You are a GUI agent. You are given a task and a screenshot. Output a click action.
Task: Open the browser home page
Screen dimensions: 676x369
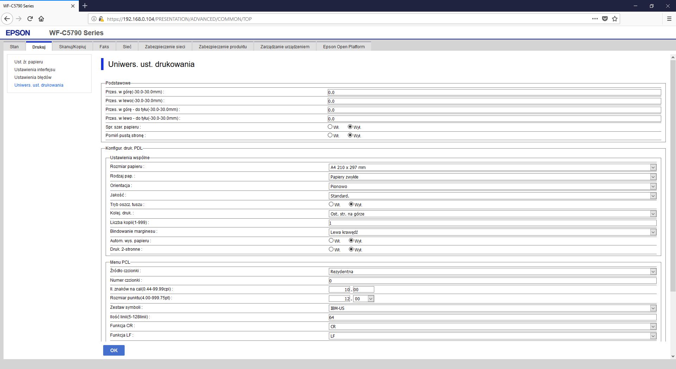41,19
